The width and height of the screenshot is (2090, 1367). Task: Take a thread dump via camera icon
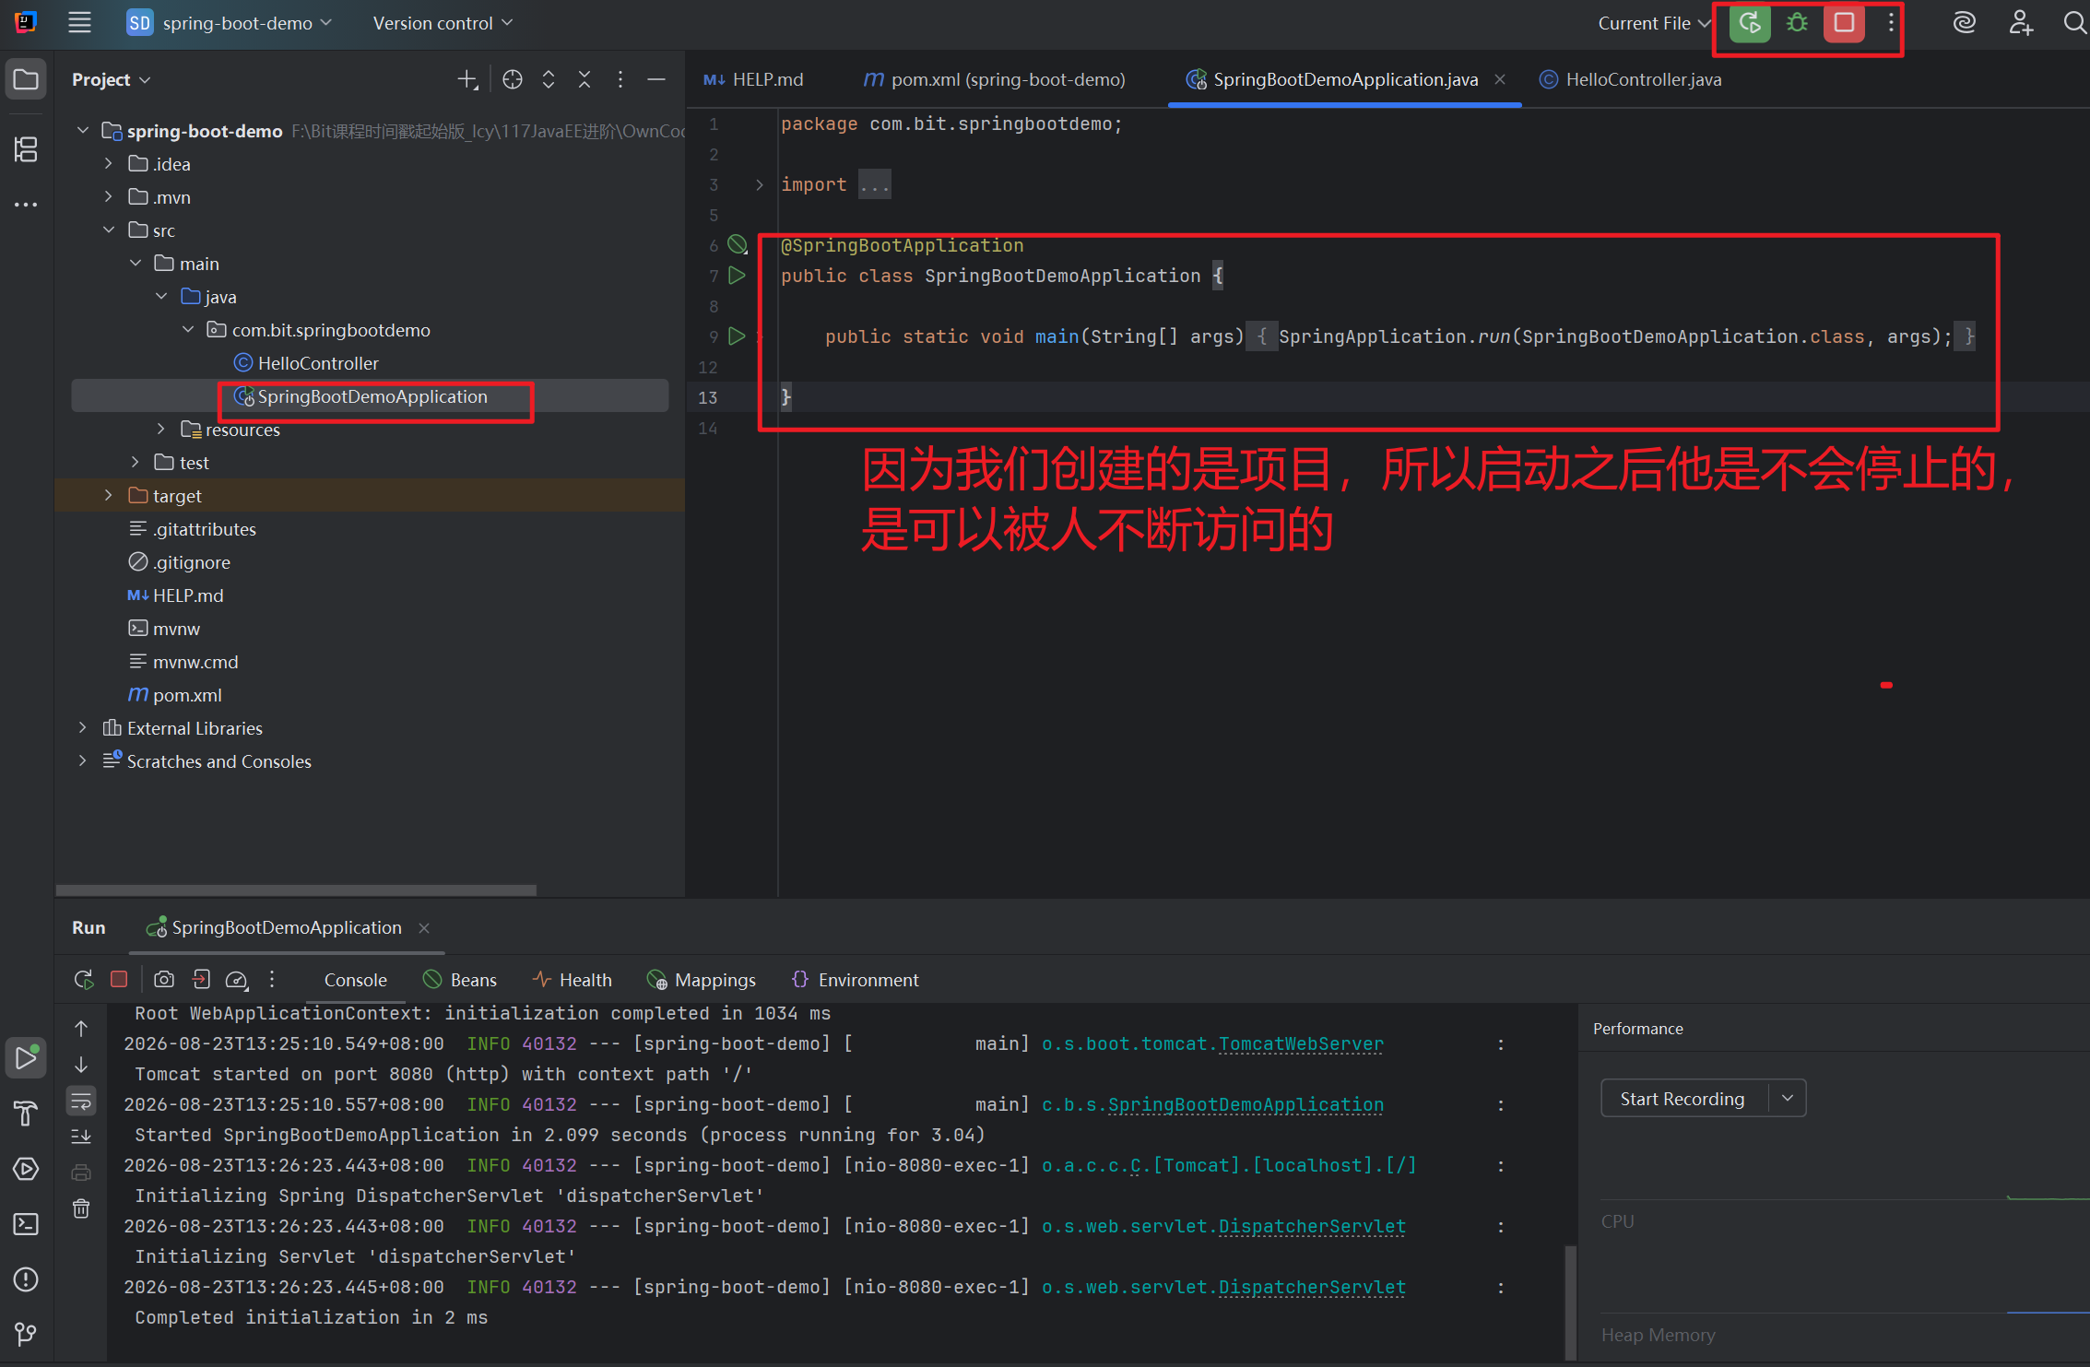pyautogui.click(x=164, y=979)
